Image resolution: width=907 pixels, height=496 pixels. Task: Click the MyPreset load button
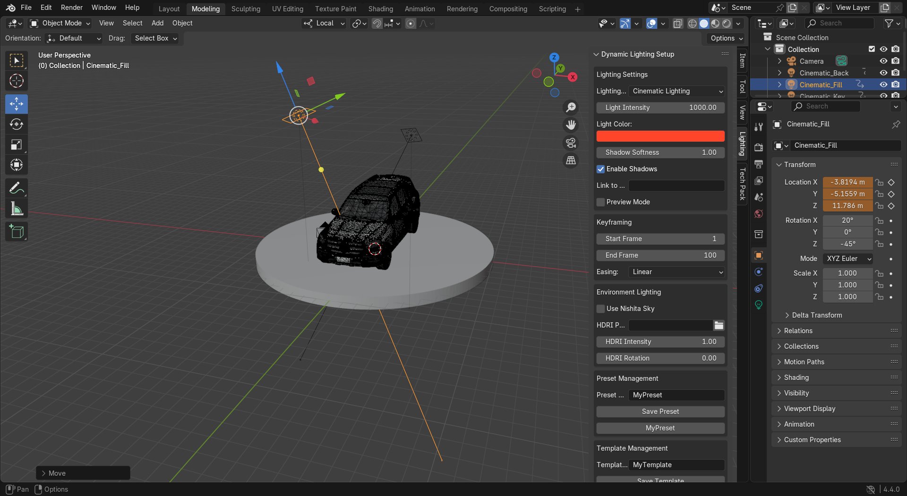[x=660, y=428]
